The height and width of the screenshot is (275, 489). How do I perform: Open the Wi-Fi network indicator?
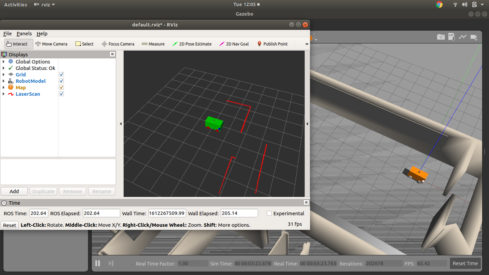pyautogui.click(x=455, y=4)
